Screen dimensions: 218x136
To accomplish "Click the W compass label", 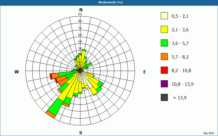I will 17,72.
